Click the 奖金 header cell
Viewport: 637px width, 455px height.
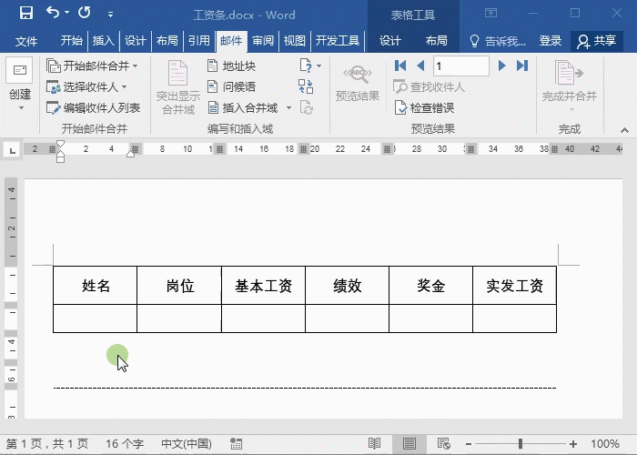pos(431,285)
